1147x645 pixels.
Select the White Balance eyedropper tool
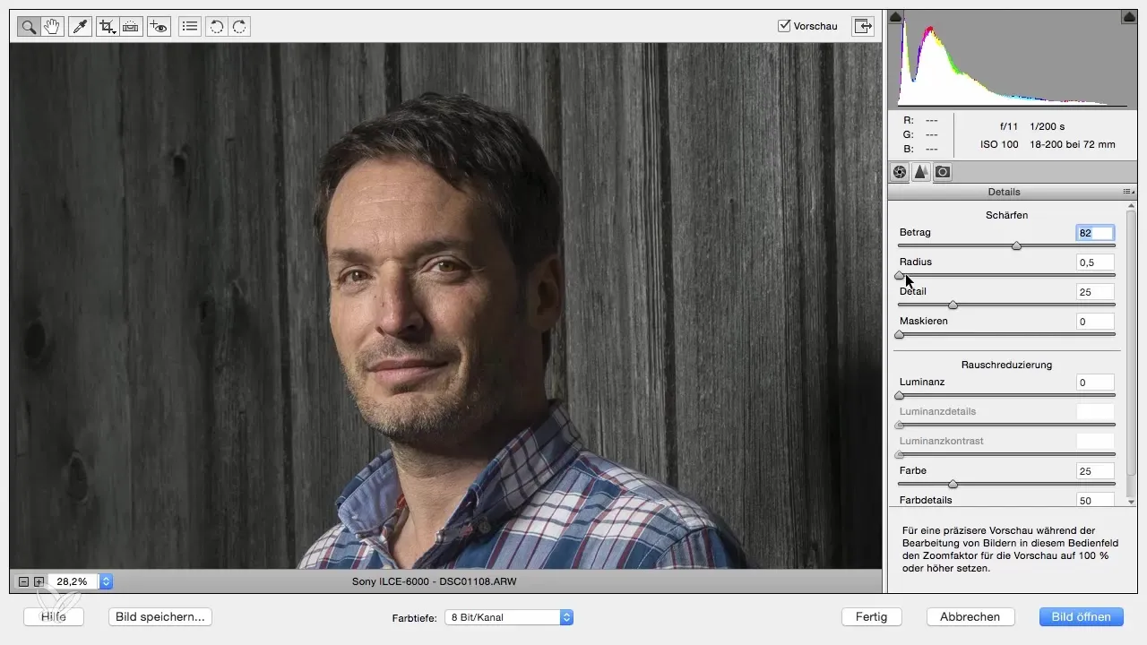tap(81, 27)
